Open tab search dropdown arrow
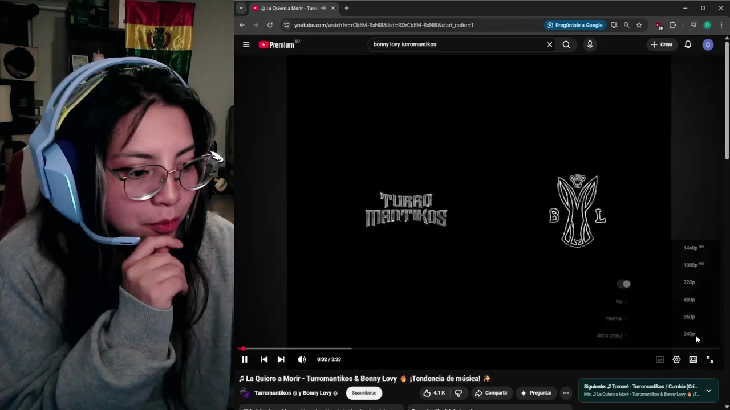The image size is (730, 410). (x=241, y=8)
